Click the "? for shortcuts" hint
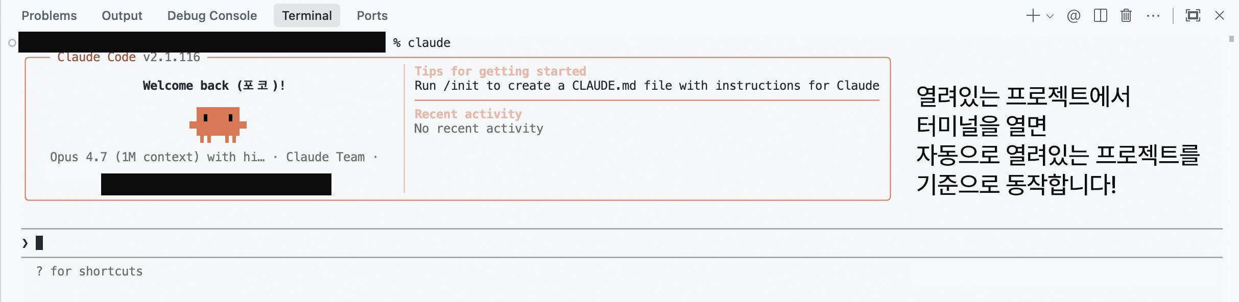Viewport: 1239px width, 302px height. (x=89, y=271)
